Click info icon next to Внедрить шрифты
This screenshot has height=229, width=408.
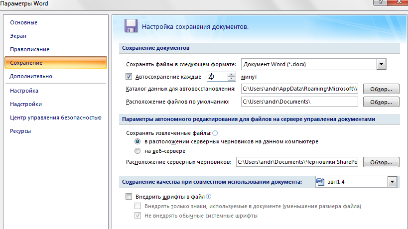pyautogui.click(x=208, y=197)
